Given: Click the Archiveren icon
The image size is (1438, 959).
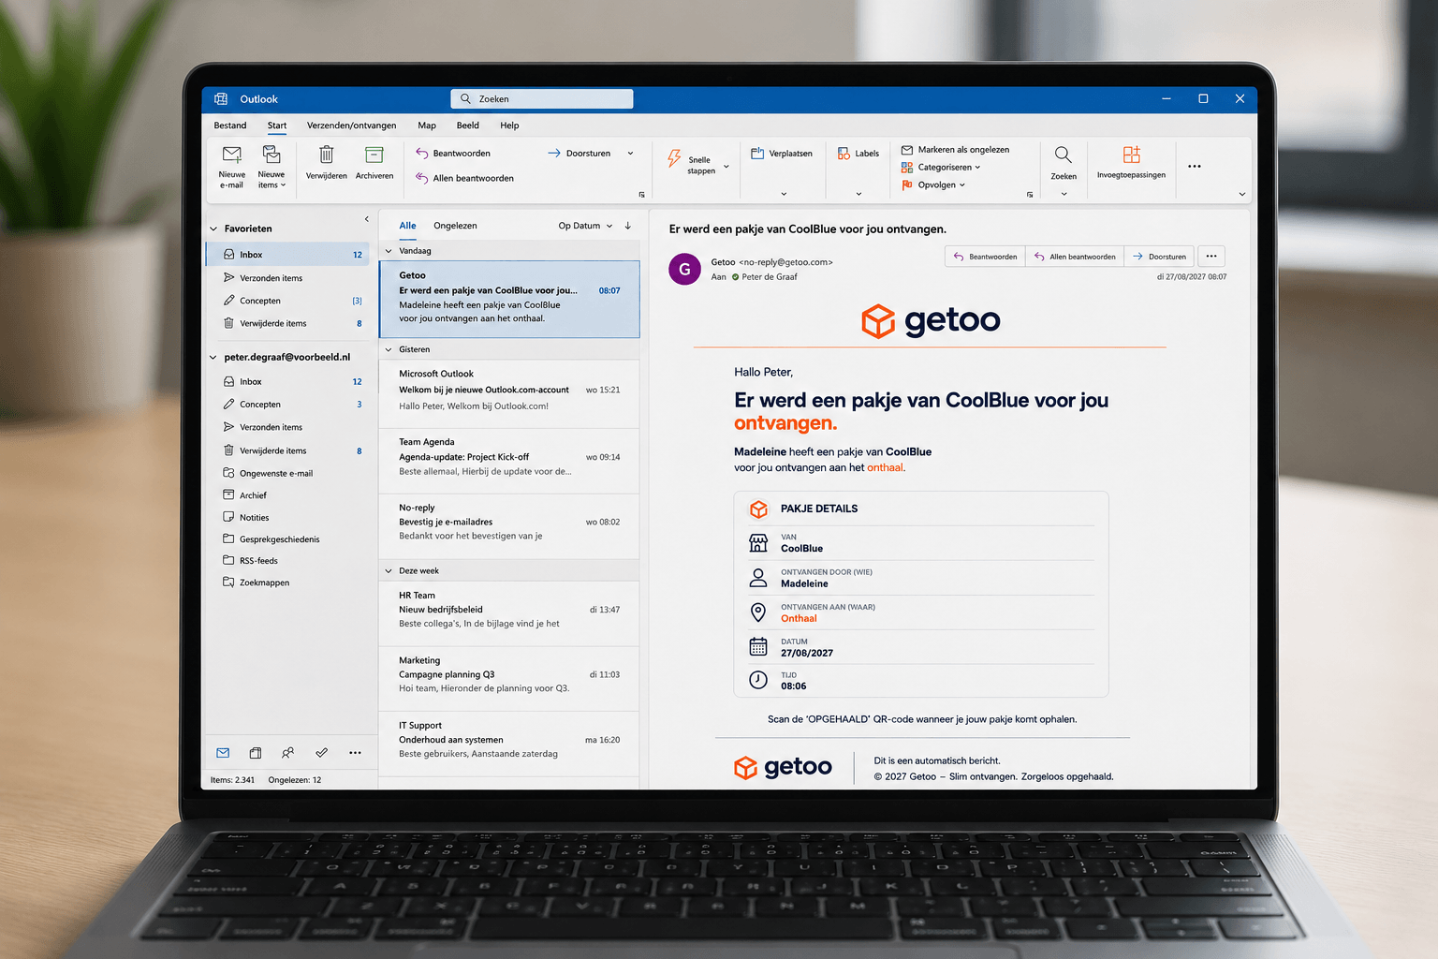Looking at the screenshot, I should click(x=374, y=155).
